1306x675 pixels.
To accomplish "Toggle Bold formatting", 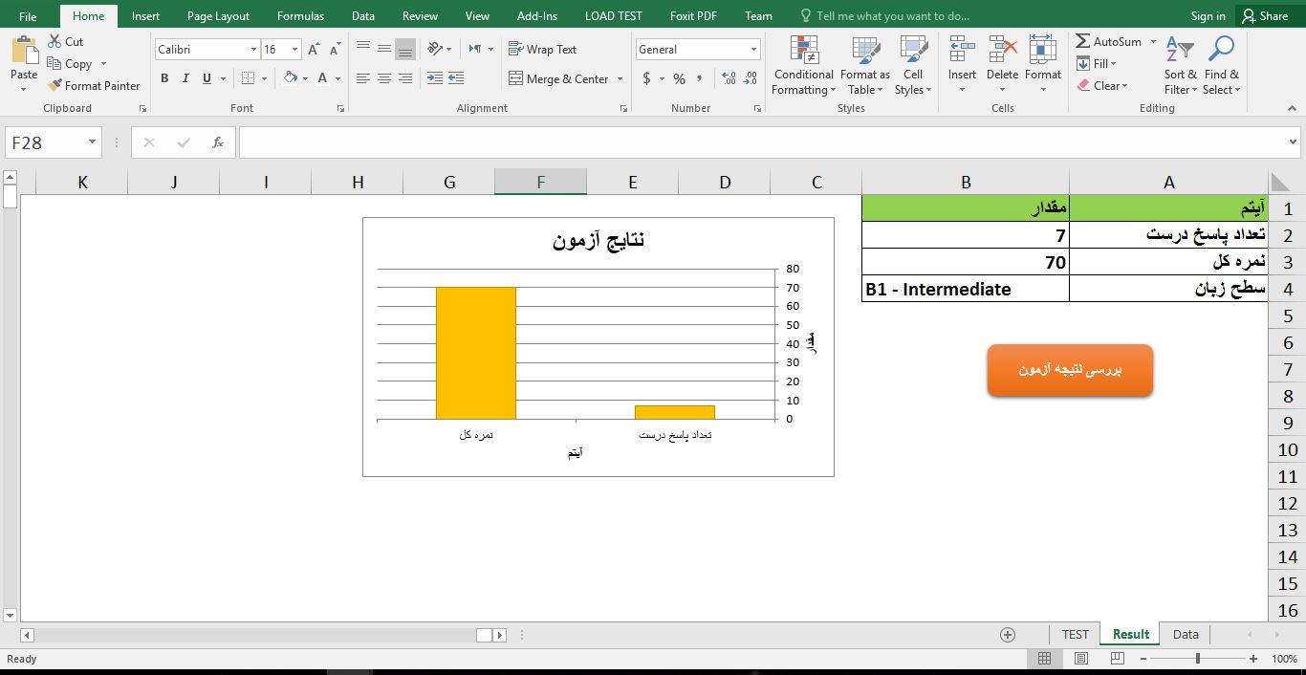I will 164,78.
